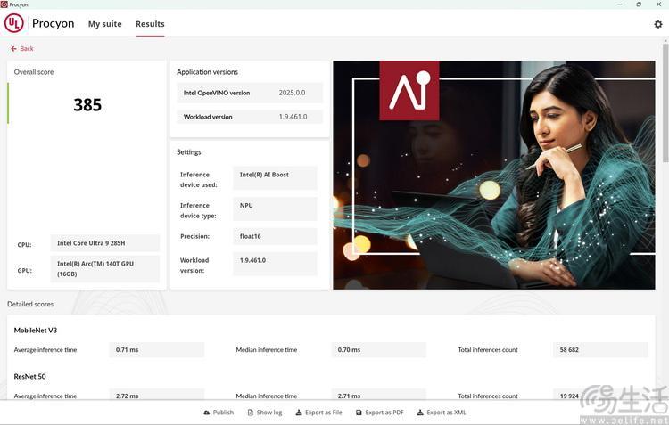This screenshot has width=669, height=425.
Task: Click the Overall score heading
Action: click(34, 72)
